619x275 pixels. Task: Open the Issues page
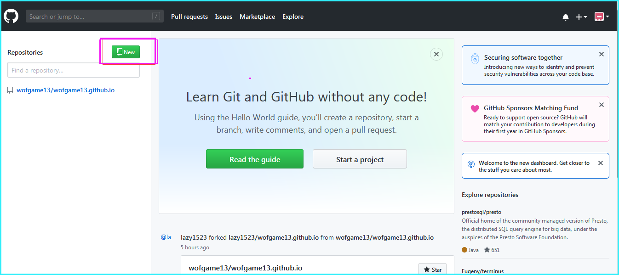(224, 17)
